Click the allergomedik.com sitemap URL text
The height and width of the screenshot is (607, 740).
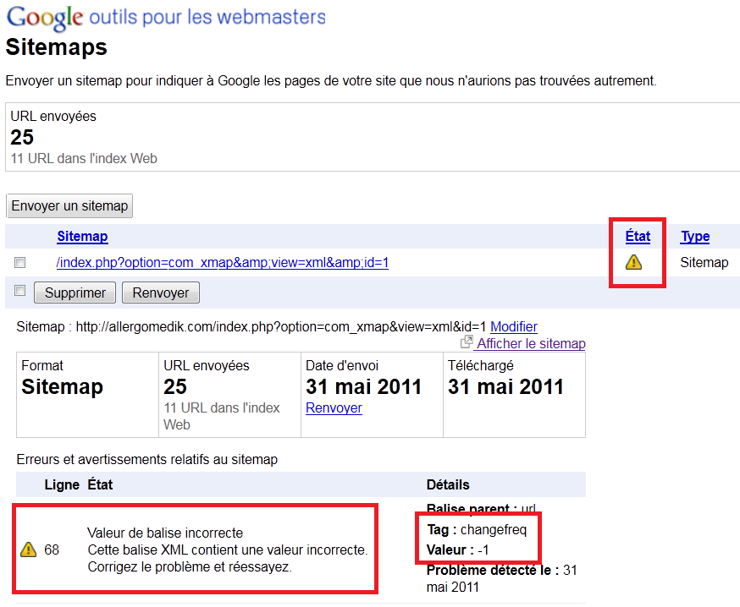point(281,326)
